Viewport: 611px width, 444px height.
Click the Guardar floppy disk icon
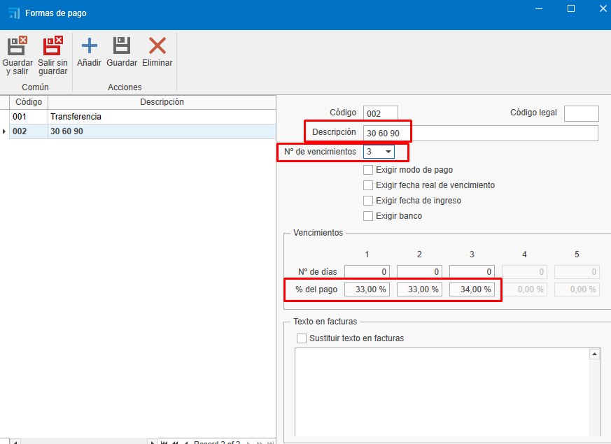tap(122, 46)
